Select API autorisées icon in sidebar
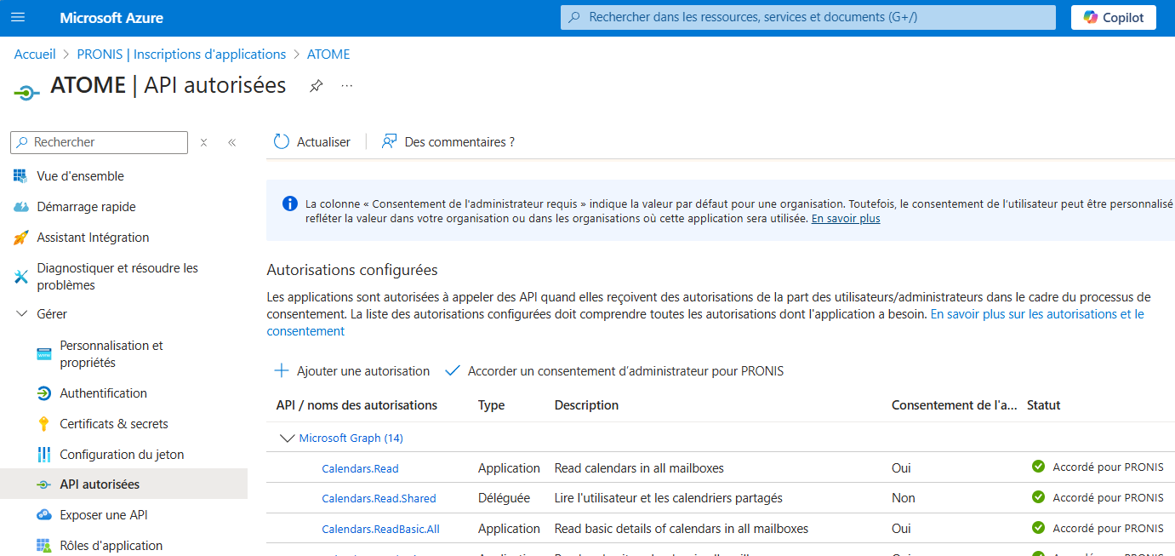The image size is (1175, 556). click(x=44, y=484)
